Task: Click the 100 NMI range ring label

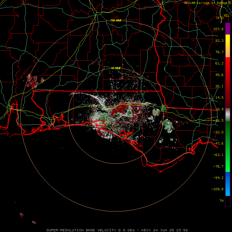Action: 116,20
